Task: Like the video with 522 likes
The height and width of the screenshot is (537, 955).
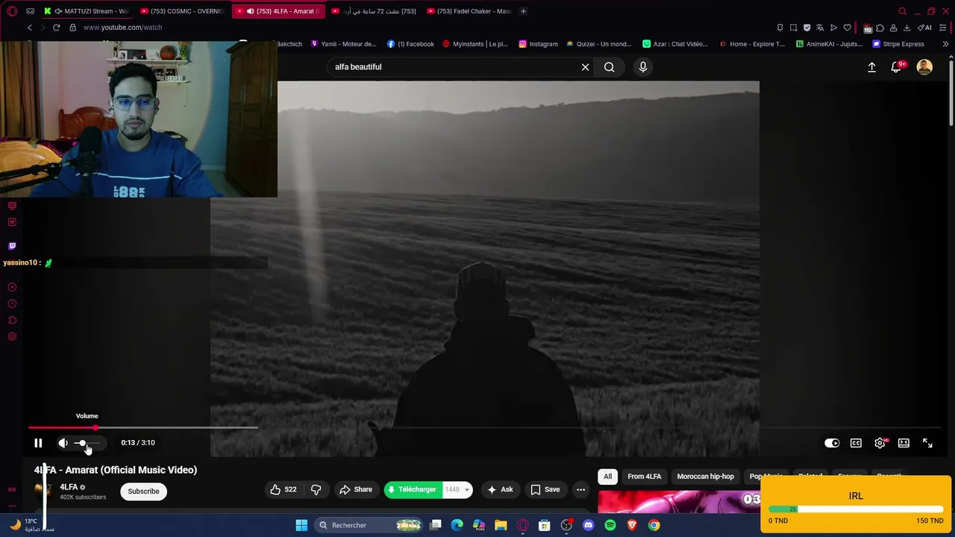Action: pyautogui.click(x=284, y=489)
